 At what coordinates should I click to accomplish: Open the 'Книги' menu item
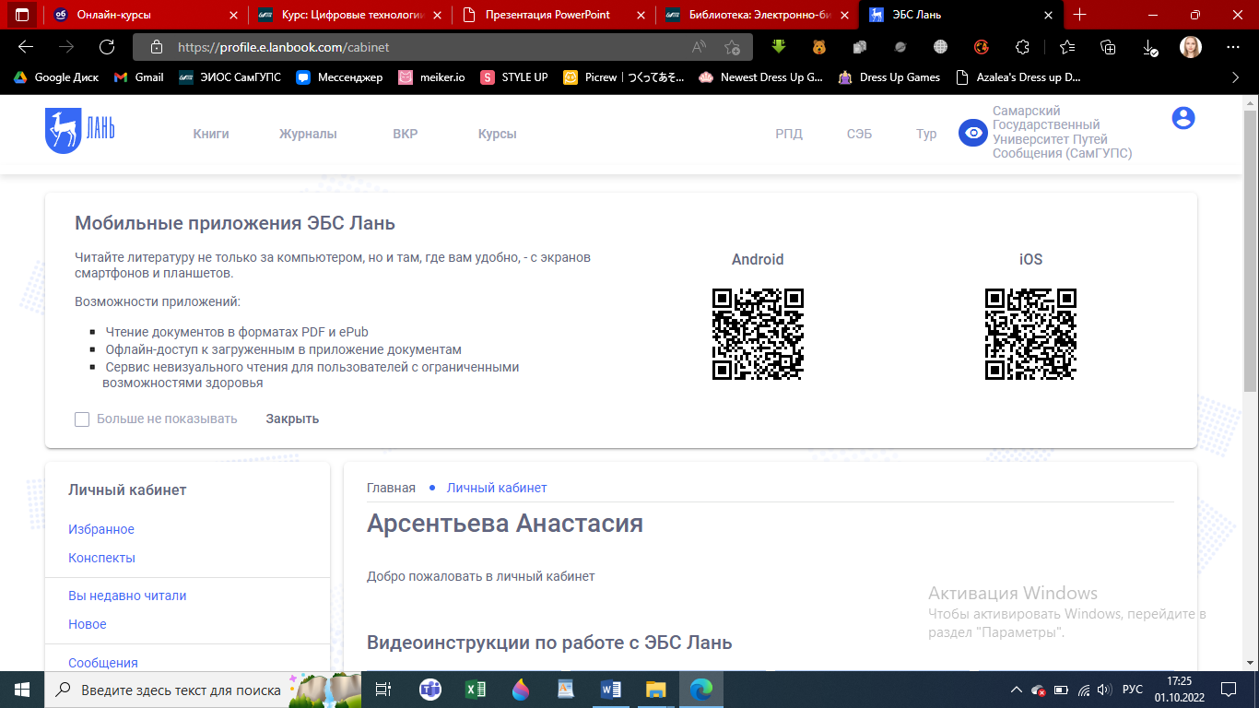pyautogui.click(x=211, y=134)
